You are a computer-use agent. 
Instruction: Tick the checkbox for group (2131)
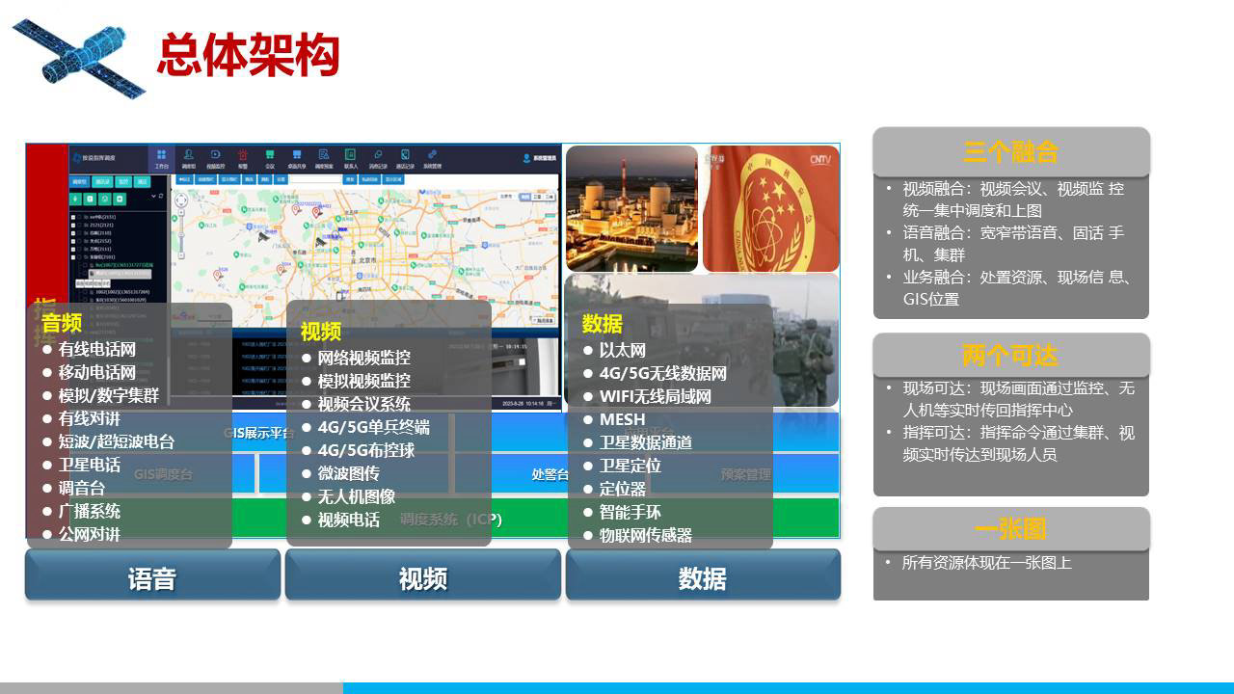(x=79, y=217)
